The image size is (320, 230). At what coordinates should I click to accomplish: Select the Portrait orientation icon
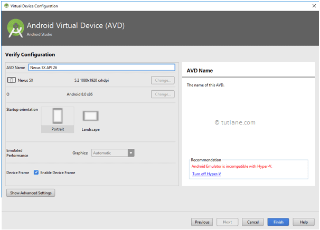coord(58,116)
